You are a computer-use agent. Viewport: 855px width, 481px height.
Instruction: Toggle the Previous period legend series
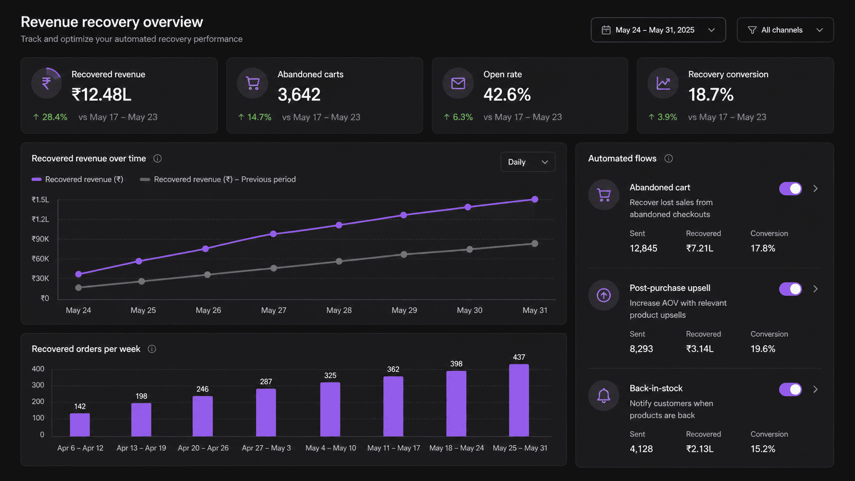coord(218,179)
